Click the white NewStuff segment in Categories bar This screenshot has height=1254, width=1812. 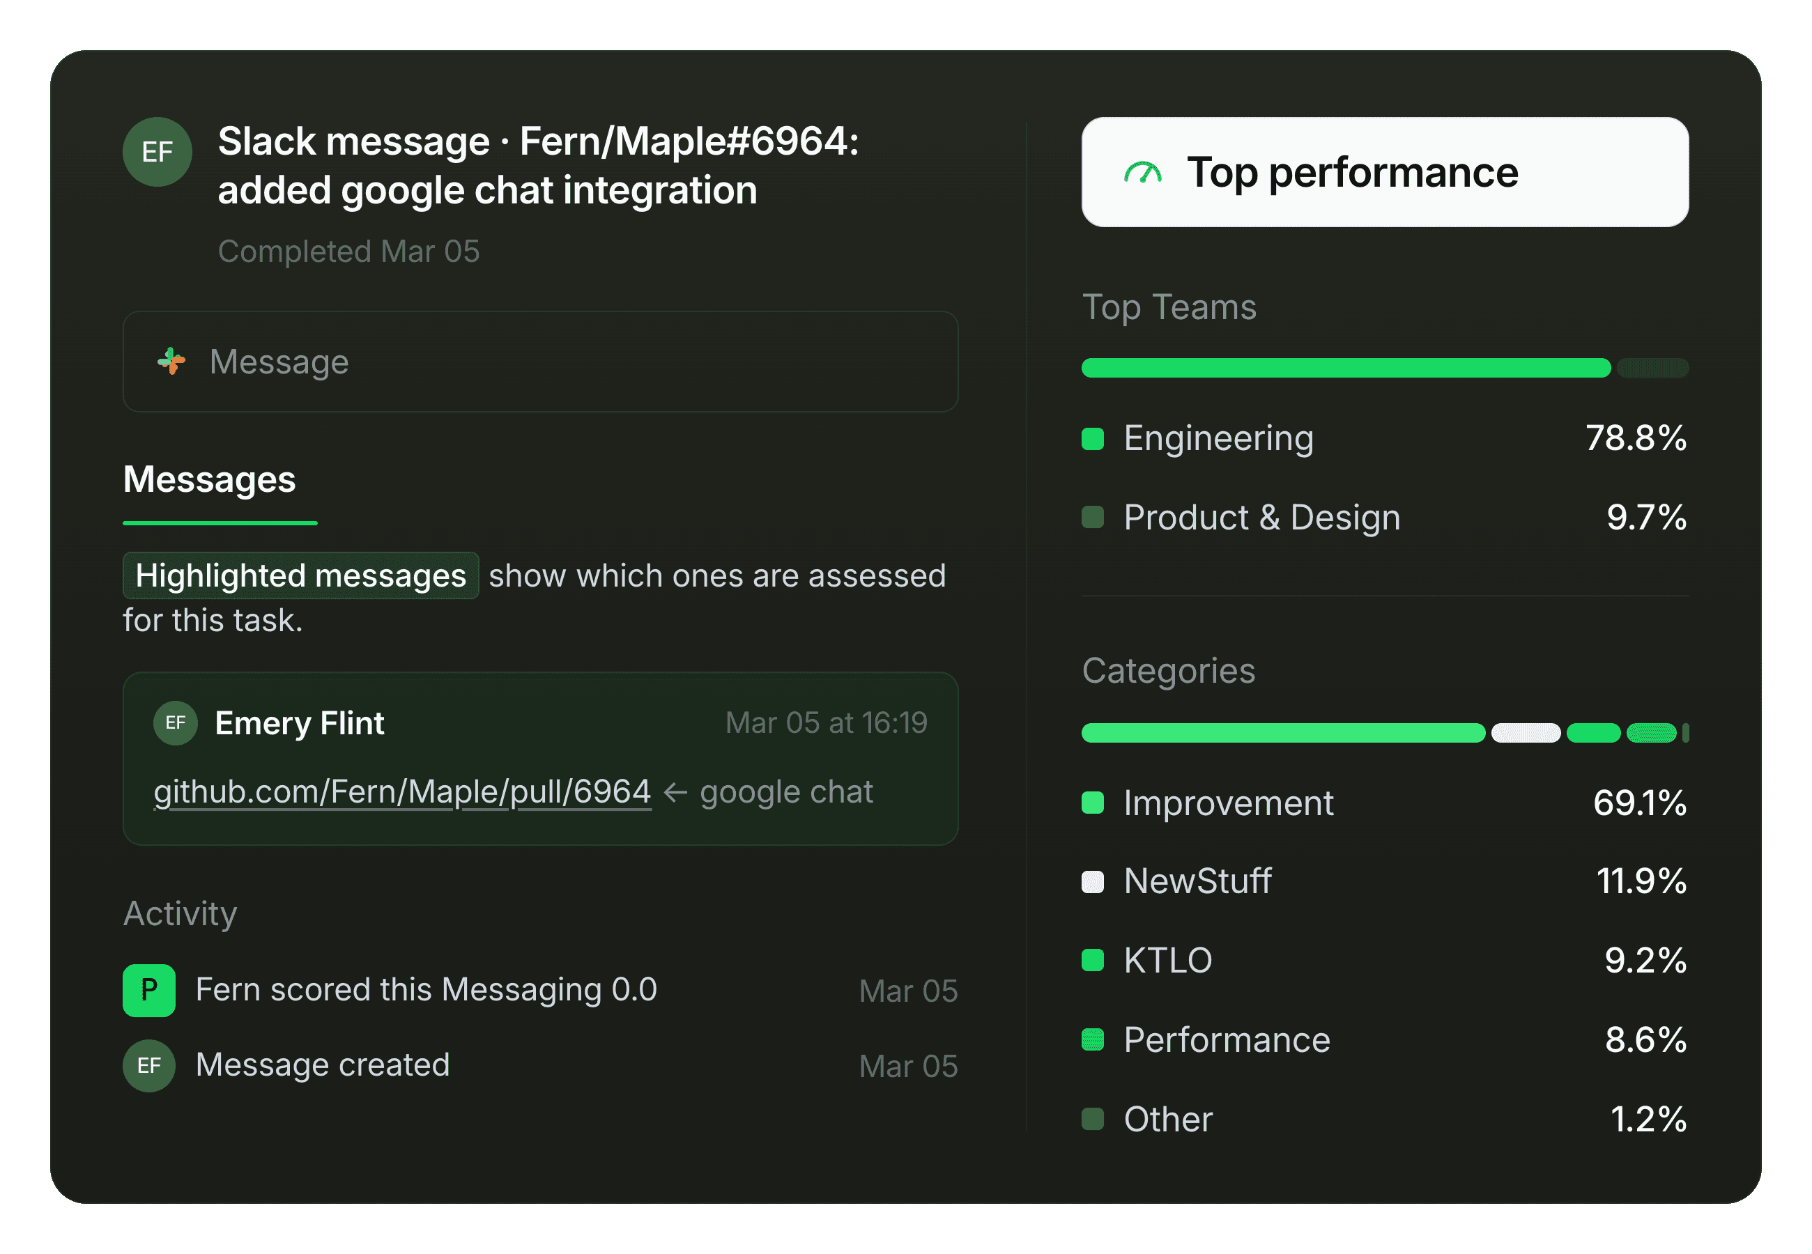[1526, 733]
